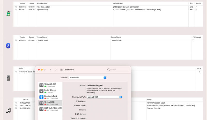This screenshot has height=120, width=207.
Task: Click the graphics card section icon
Action: [x=8, y=78]
